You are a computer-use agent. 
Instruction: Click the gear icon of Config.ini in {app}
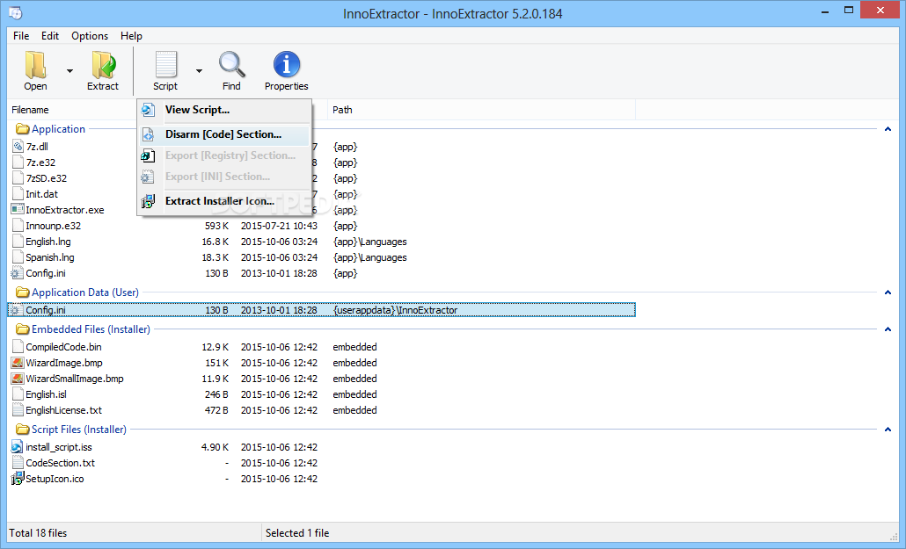coord(18,273)
